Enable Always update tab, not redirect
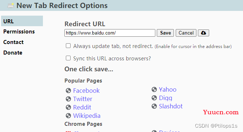This screenshot has width=243, height=132. pos(68,46)
